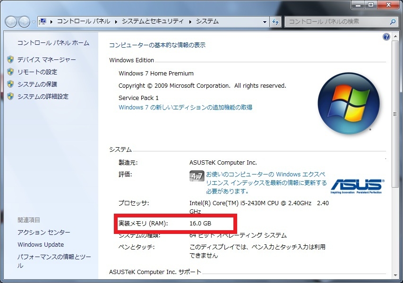This screenshot has width=403, height=283.
Task: Open recent pages dropdown beside navigation arrows
Action: click(x=34, y=22)
